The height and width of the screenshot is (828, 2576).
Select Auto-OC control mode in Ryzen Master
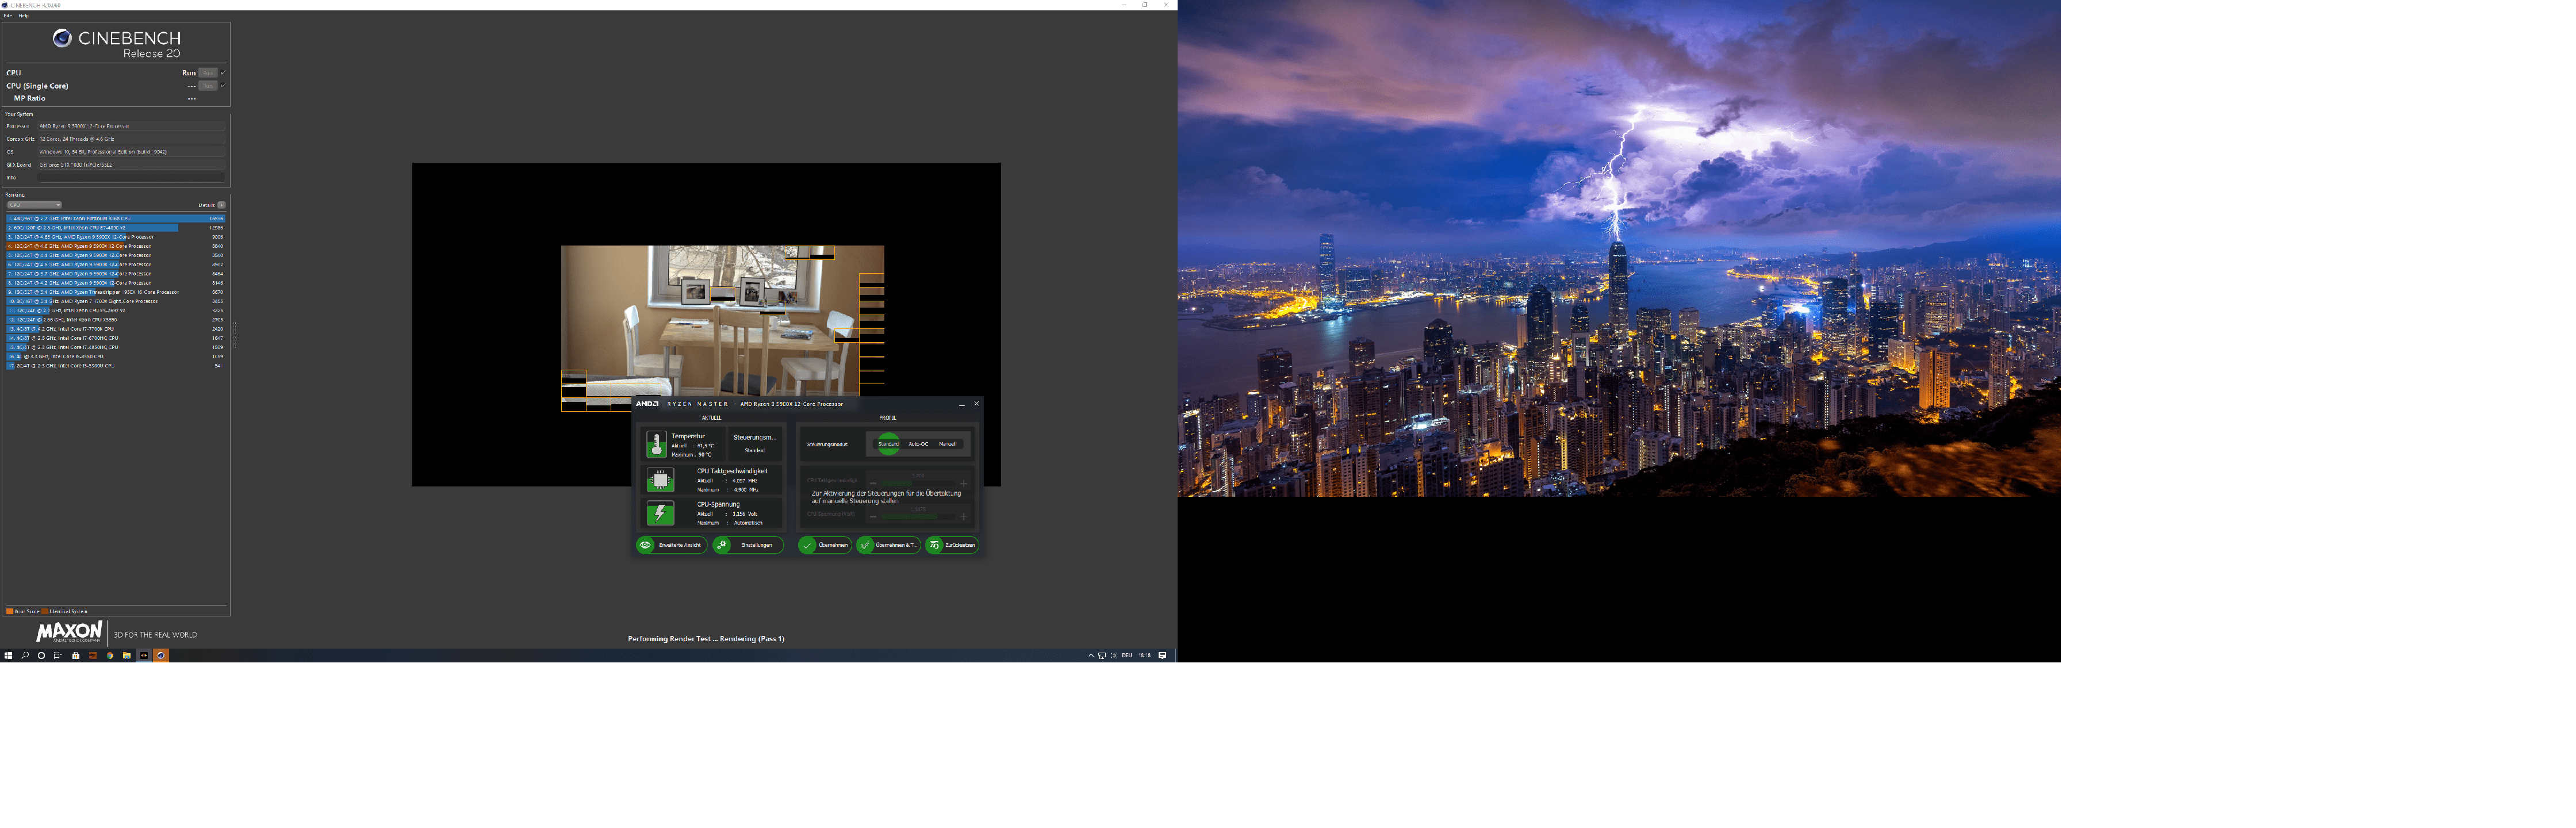pyautogui.click(x=918, y=444)
